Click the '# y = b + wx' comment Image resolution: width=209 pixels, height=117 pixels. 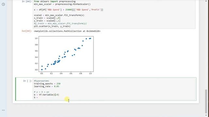pos(41,92)
